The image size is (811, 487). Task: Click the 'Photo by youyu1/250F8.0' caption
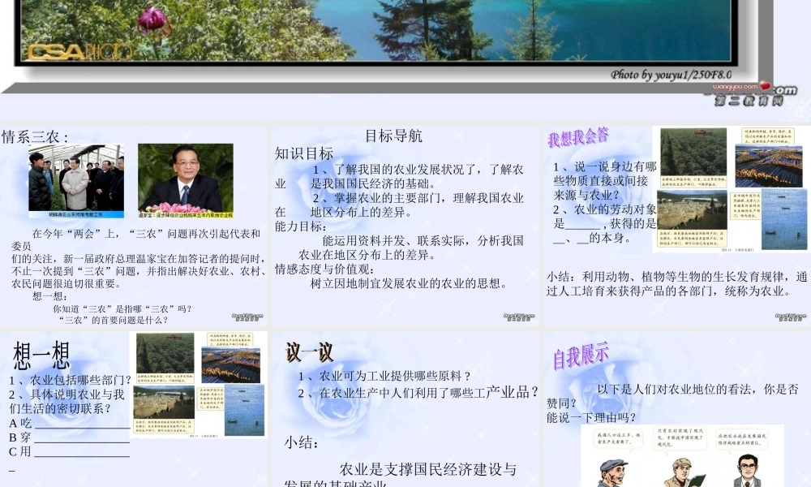click(671, 75)
